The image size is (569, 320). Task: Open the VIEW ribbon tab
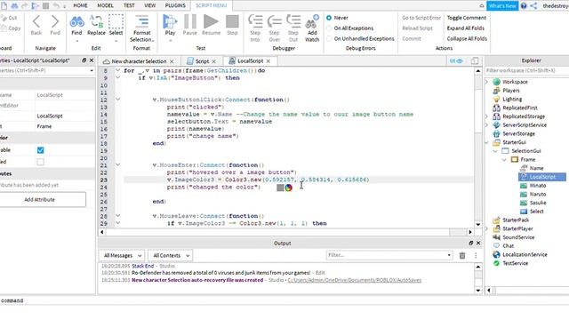150,5
